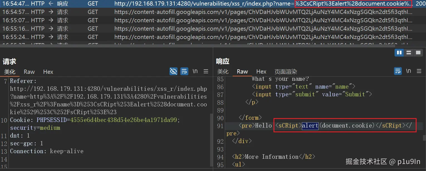Click the More Information h2 line
Image resolution: width=426 pixels, height=171 pixels.
click(274, 157)
